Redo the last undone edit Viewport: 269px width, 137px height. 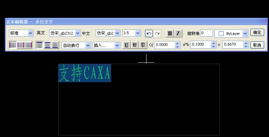[157, 34]
